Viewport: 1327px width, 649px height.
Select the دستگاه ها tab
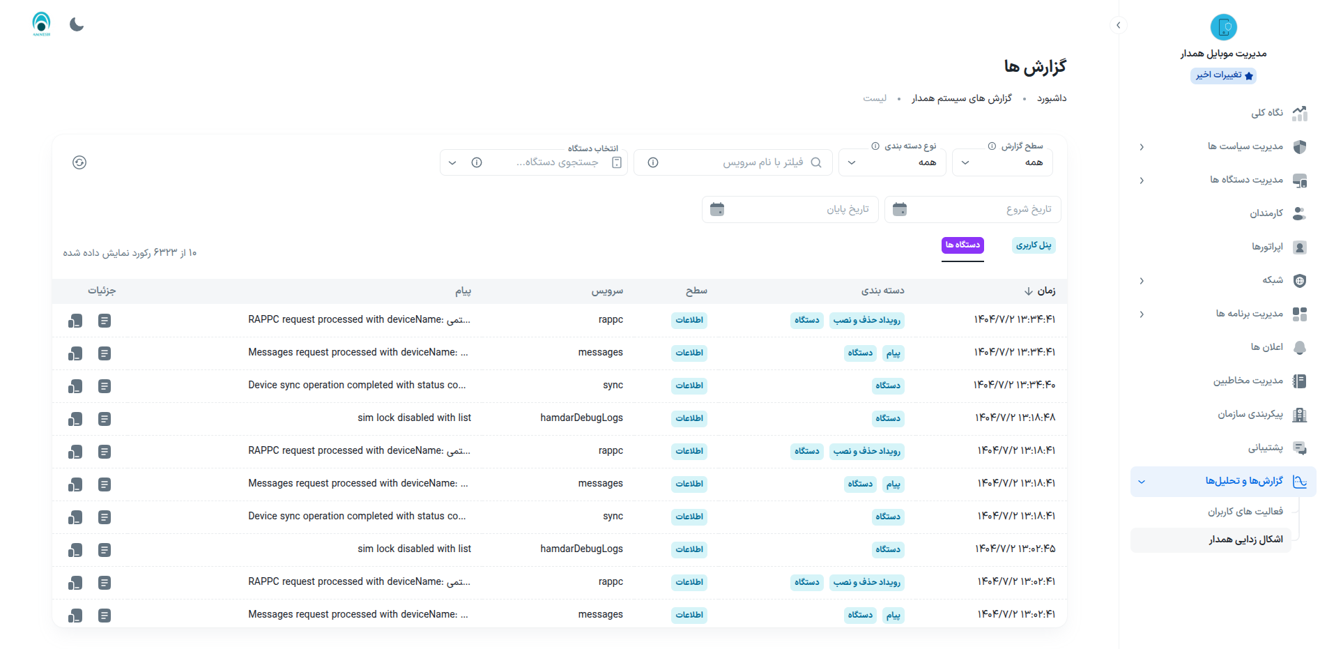tap(962, 245)
